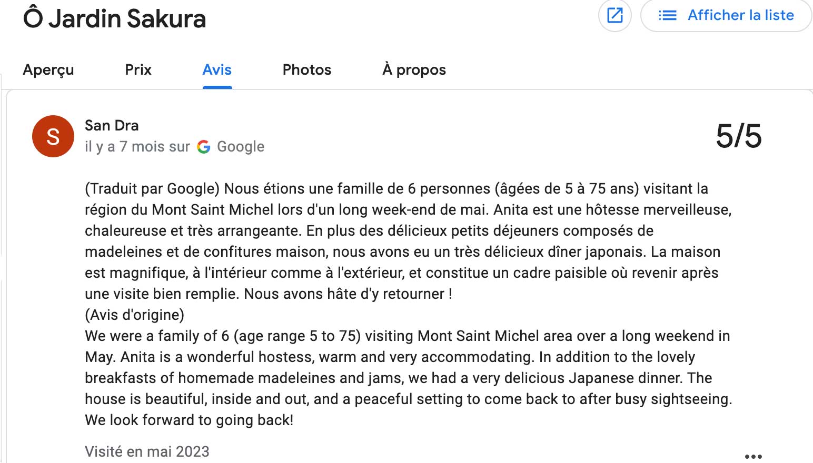The image size is (813, 463).
Task: Click the list icon beside Afficher la liste
Action: click(x=667, y=15)
